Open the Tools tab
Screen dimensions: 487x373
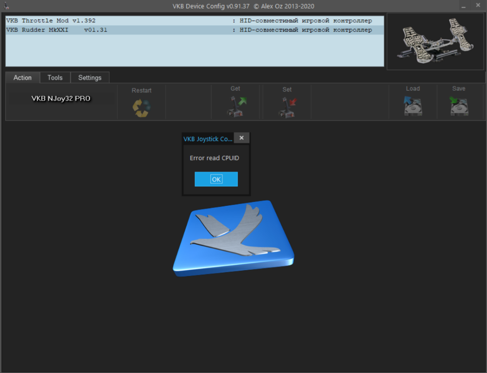pyautogui.click(x=55, y=78)
